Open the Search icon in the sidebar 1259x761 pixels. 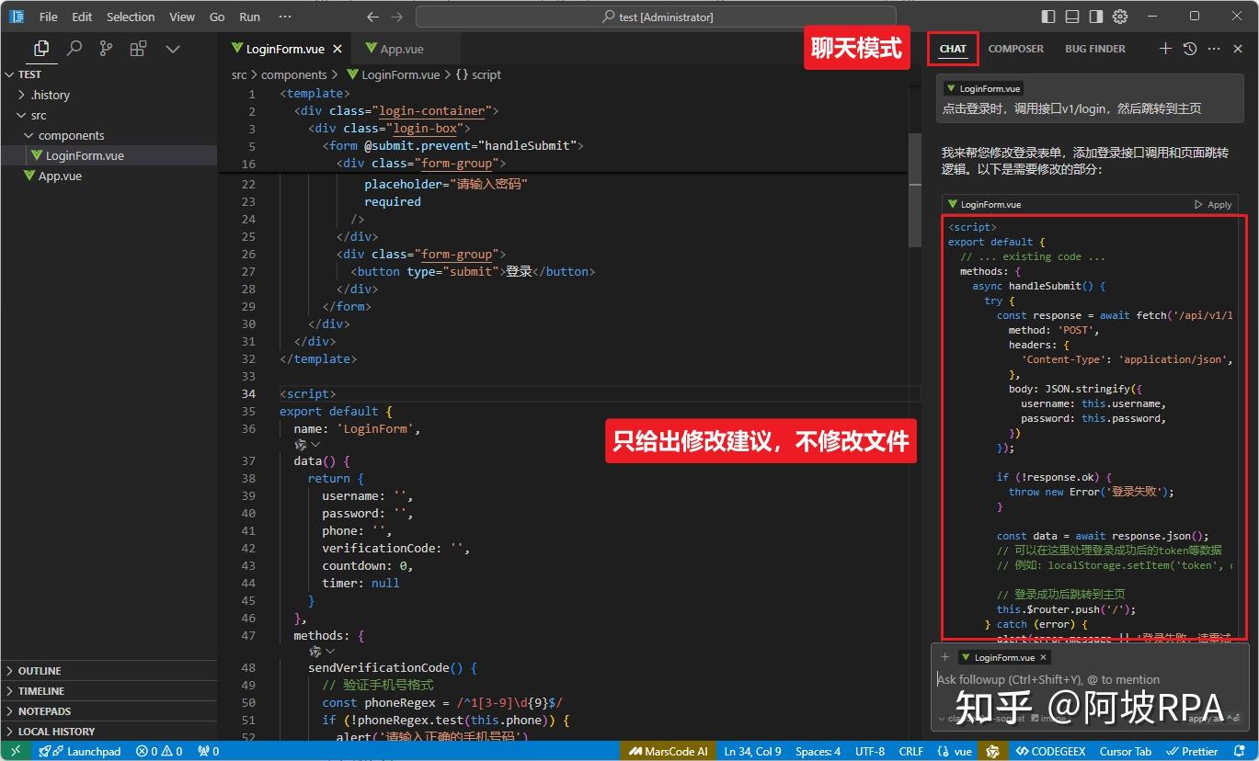(74, 48)
